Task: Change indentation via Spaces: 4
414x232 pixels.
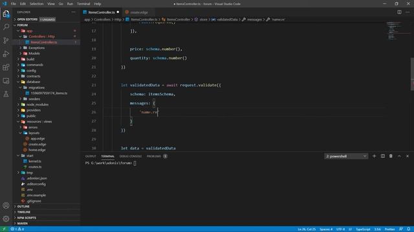Action: point(326,229)
